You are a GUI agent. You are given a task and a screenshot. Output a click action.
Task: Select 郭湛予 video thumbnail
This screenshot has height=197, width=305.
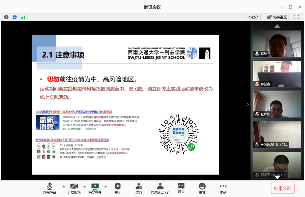pos(277,165)
